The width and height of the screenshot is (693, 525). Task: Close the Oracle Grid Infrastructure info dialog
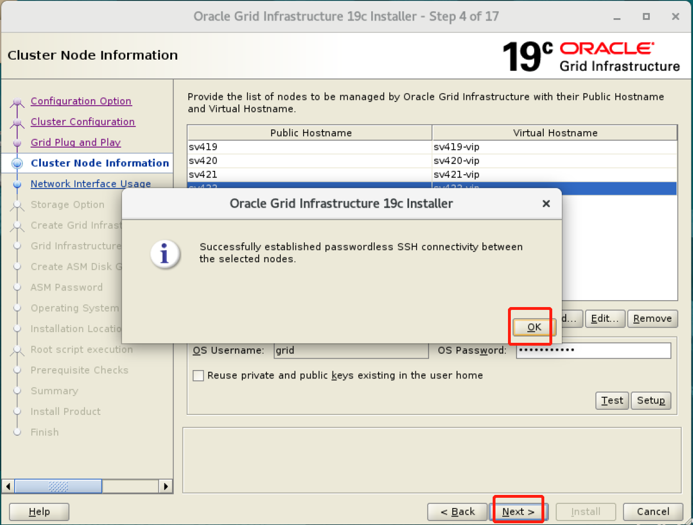click(x=546, y=204)
